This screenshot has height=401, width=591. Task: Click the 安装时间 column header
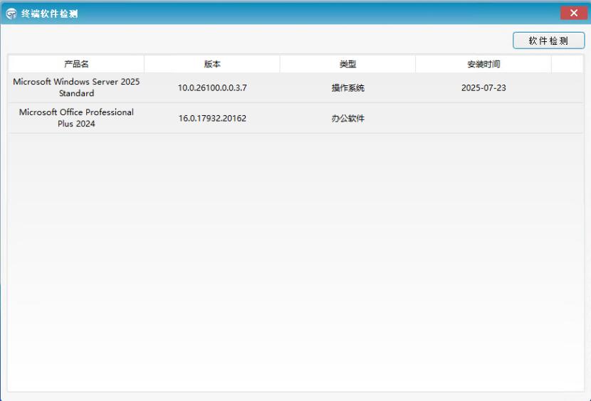483,64
